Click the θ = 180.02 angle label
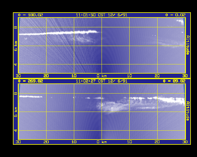 30,15
